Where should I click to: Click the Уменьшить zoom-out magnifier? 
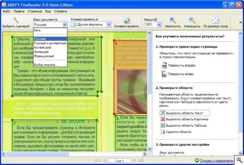(x=192, y=20)
